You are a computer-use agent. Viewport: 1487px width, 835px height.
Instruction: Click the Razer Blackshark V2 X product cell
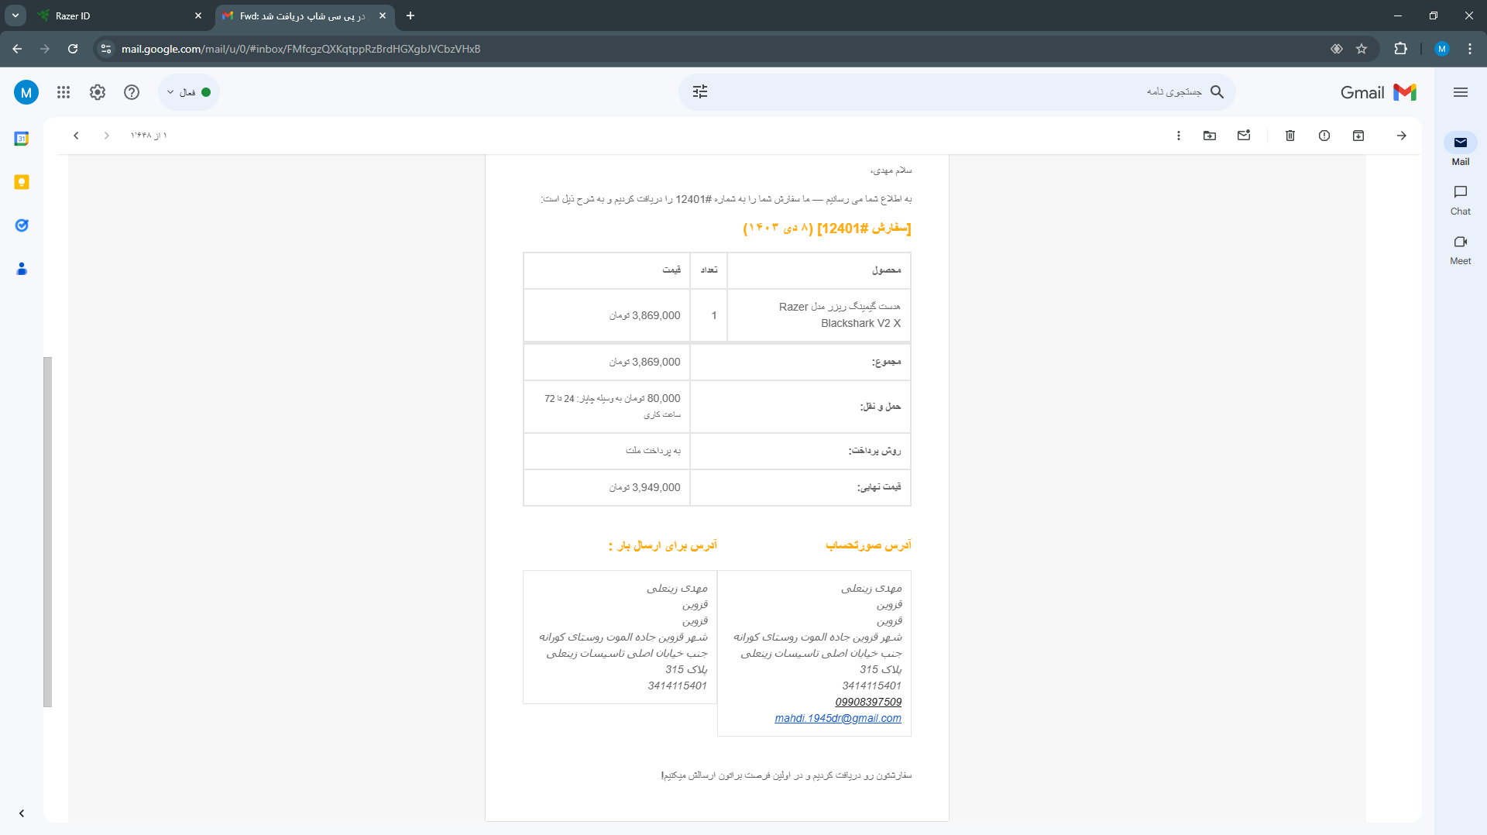tap(819, 315)
